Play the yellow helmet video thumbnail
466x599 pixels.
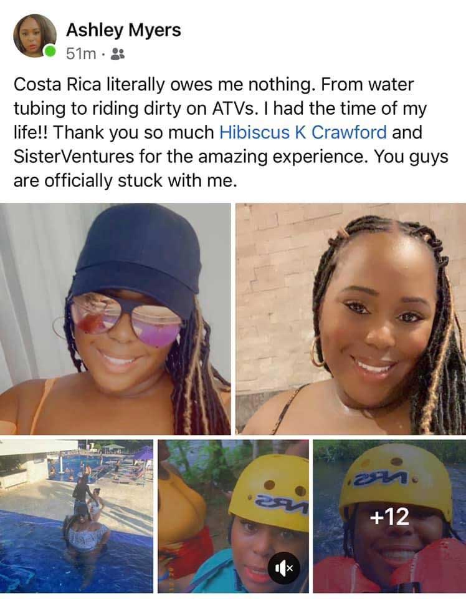click(x=233, y=516)
